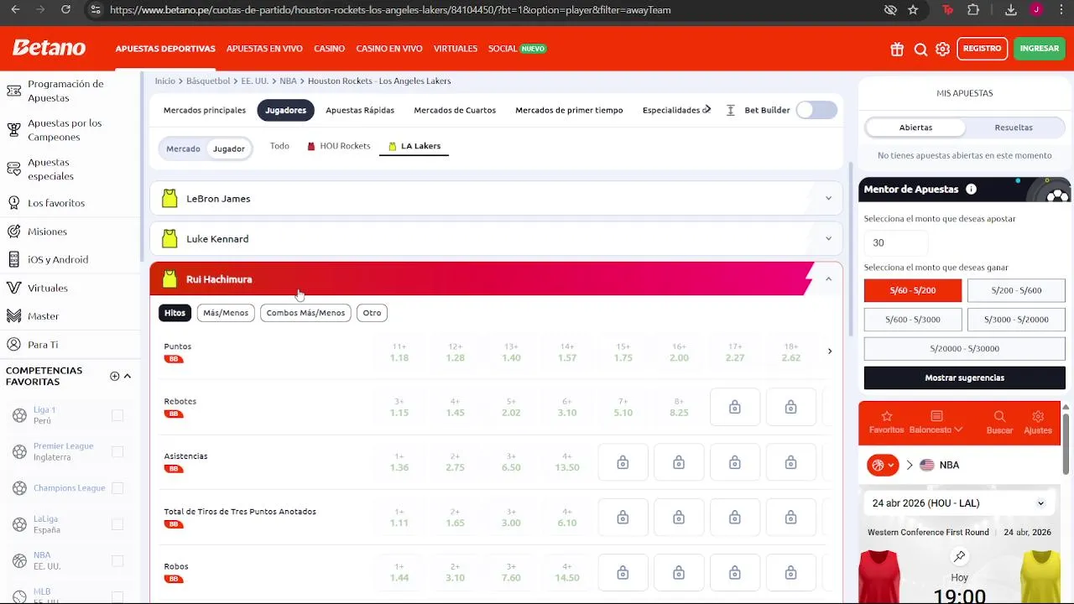Click the first locked Asistencias odds cell
Viewport: 1074px width, 604px height.
623,463
